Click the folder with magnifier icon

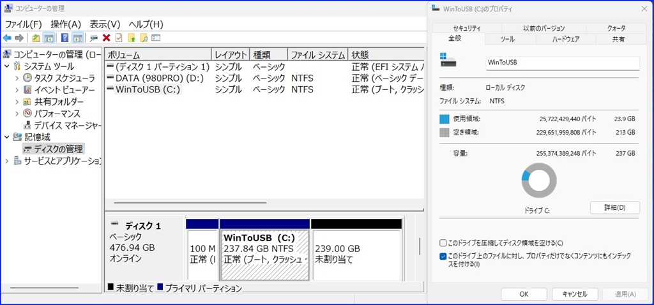click(x=144, y=38)
